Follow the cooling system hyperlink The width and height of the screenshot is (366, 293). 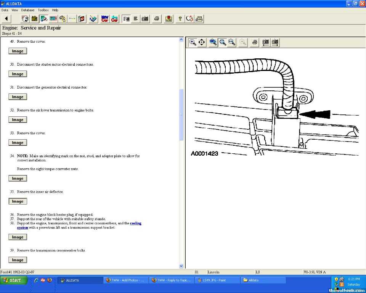click(x=136, y=223)
